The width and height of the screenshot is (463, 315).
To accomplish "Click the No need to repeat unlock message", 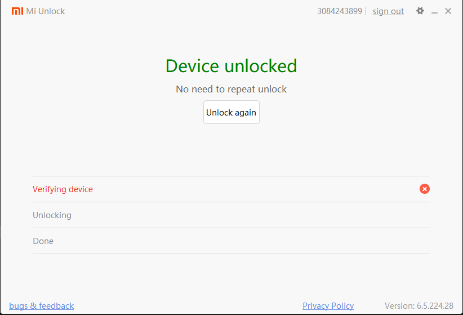I will [x=231, y=89].
